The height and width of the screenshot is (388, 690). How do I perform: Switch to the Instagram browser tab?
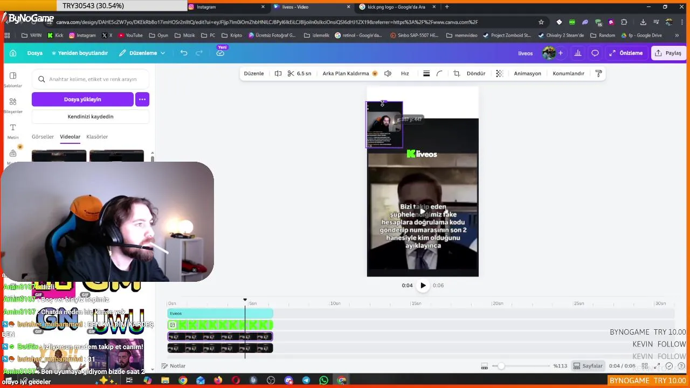(226, 7)
